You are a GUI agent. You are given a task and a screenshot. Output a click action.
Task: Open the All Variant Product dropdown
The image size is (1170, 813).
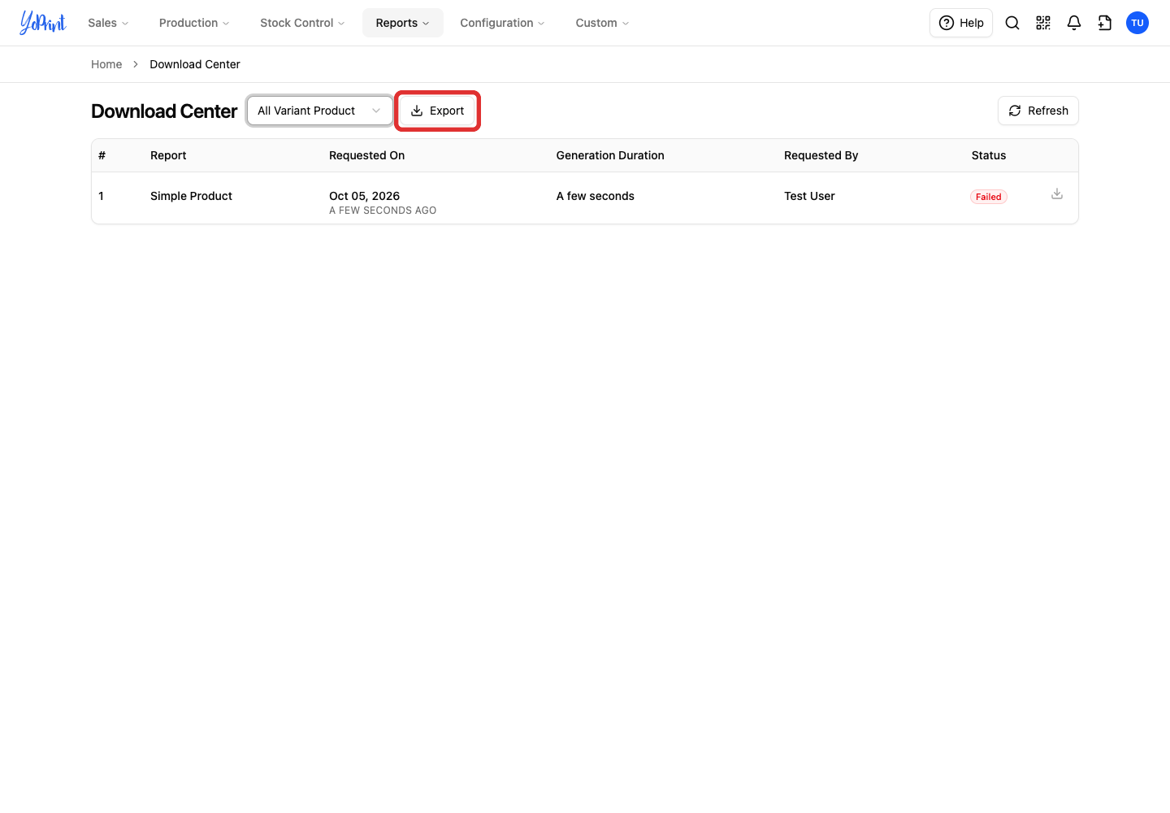320,111
